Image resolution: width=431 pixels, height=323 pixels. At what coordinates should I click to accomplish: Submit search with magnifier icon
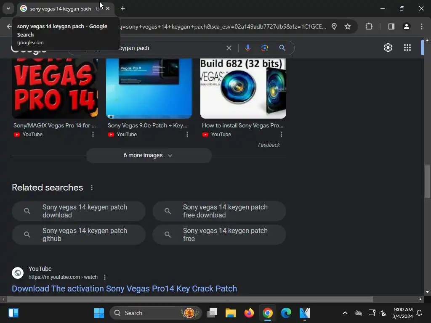click(x=282, y=48)
